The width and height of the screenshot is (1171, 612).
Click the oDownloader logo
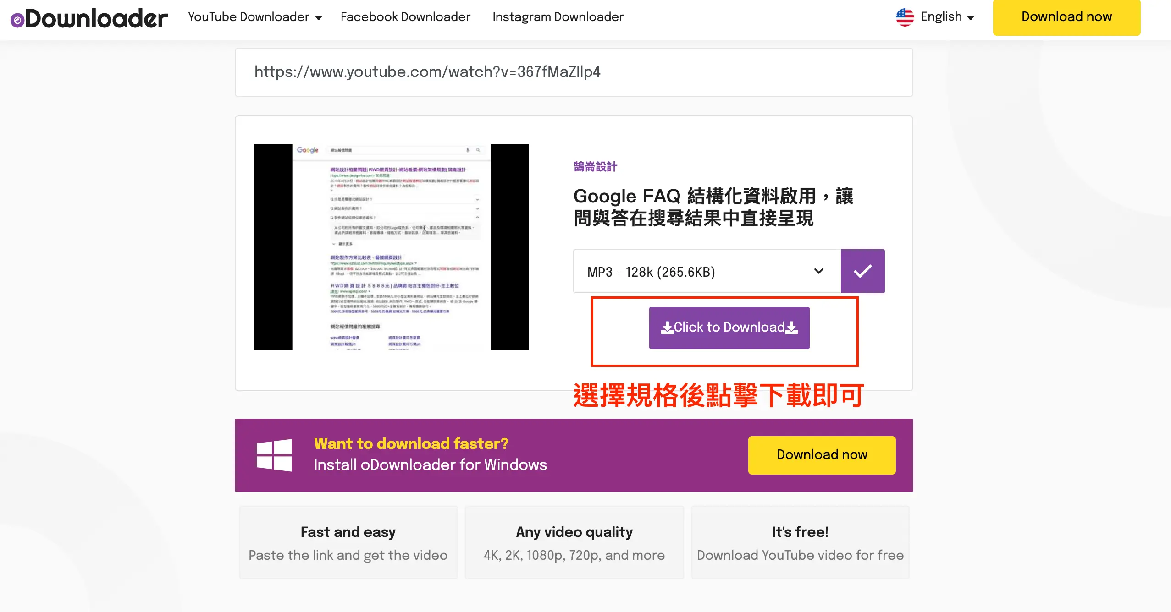pos(89,19)
